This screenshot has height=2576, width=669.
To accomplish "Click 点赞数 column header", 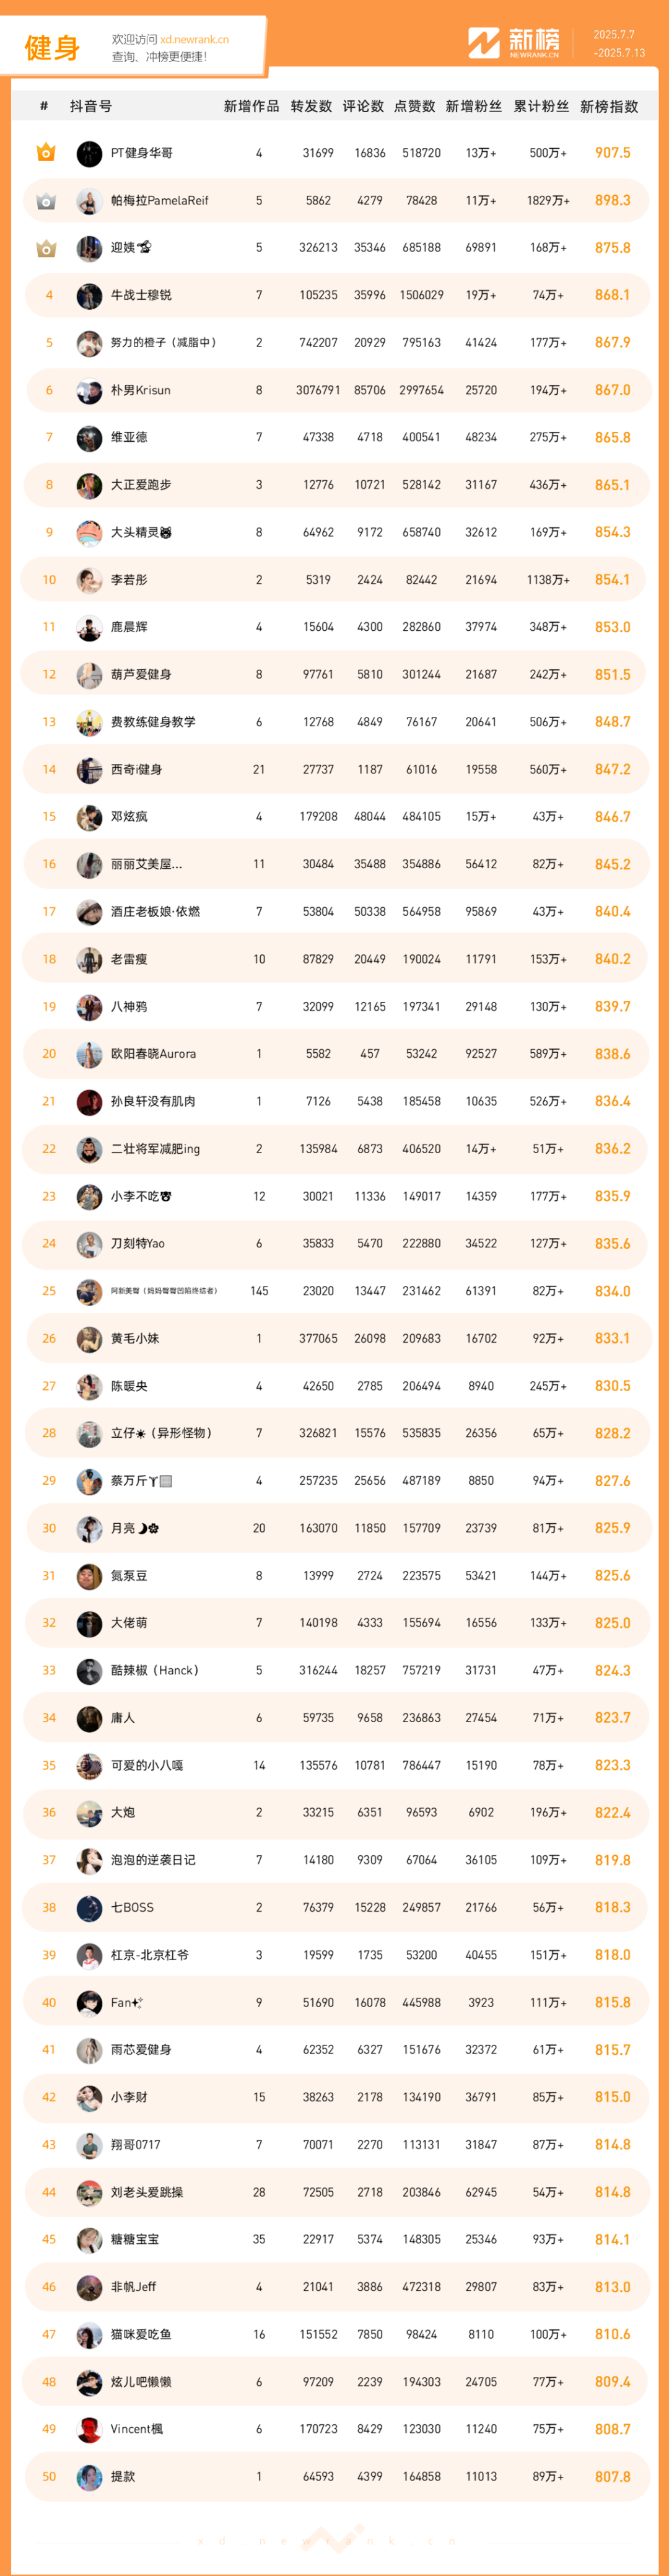I will pyautogui.click(x=415, y=106).
